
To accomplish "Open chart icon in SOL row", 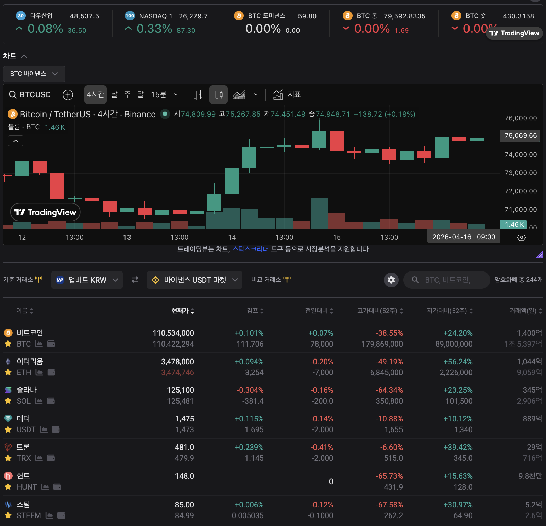I will tap(39, 401).
